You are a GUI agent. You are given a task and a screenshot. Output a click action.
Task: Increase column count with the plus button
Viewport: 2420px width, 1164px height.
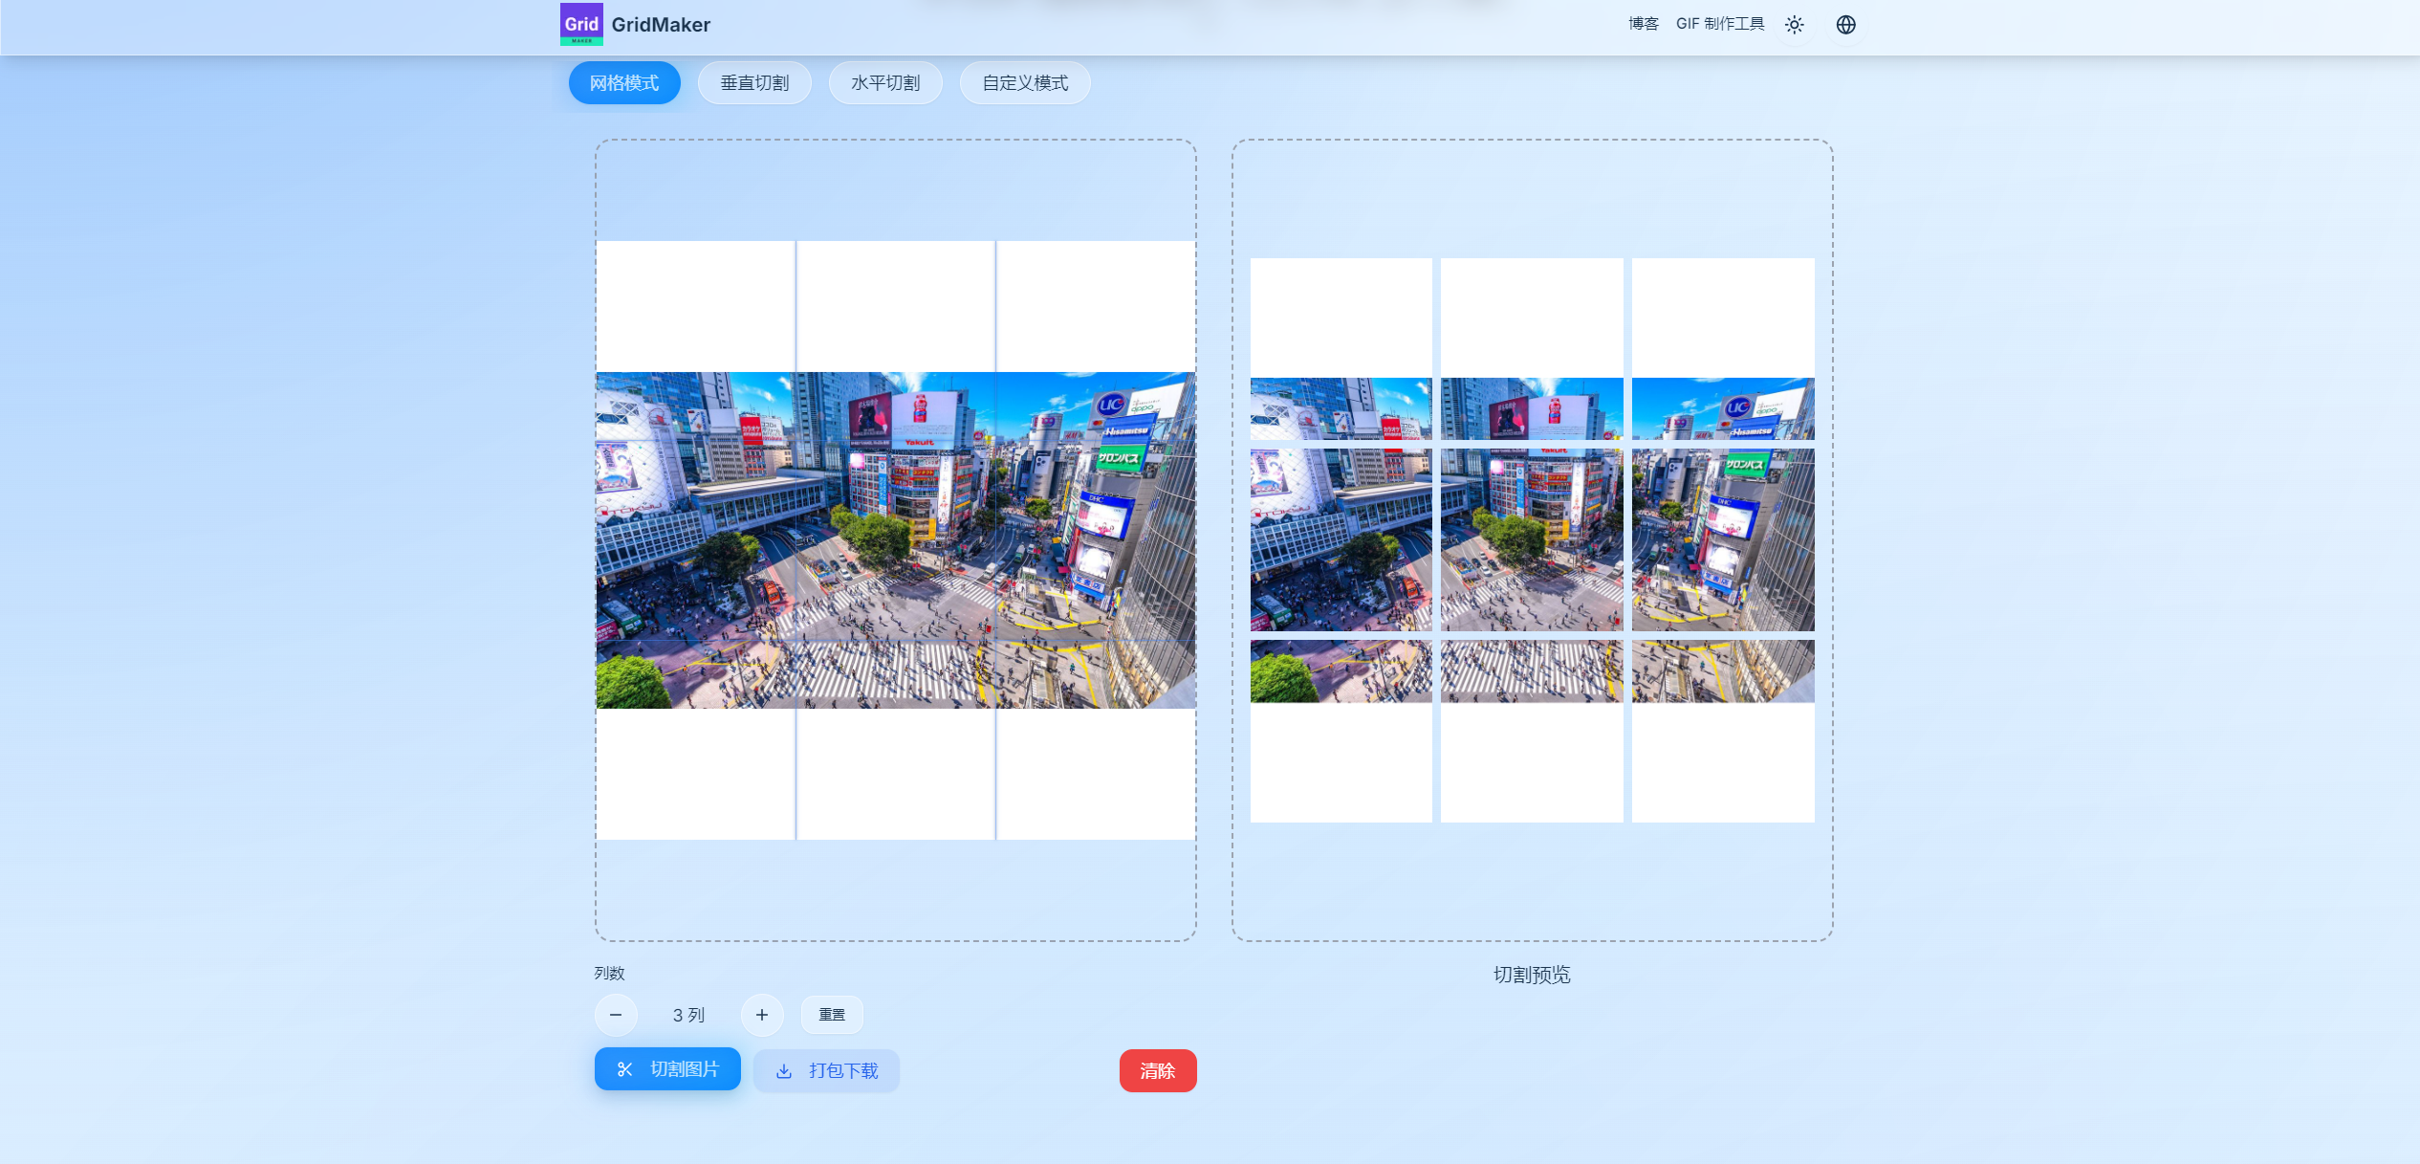(x=762, y=1015)
